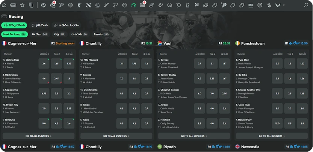The height and width of the screenshot is (152, 313).
Task: Open the Chantilly R3 14:10 race
Action: [x=116, y=147]
